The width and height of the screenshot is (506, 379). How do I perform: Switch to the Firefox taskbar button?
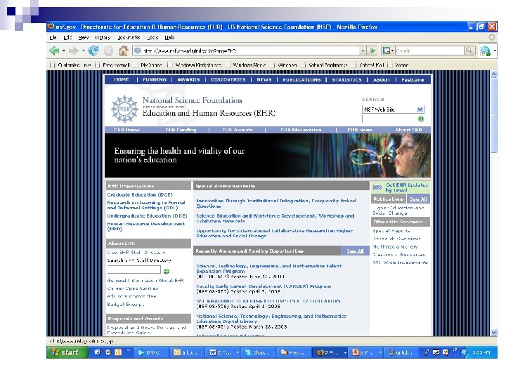click(329, 352)
